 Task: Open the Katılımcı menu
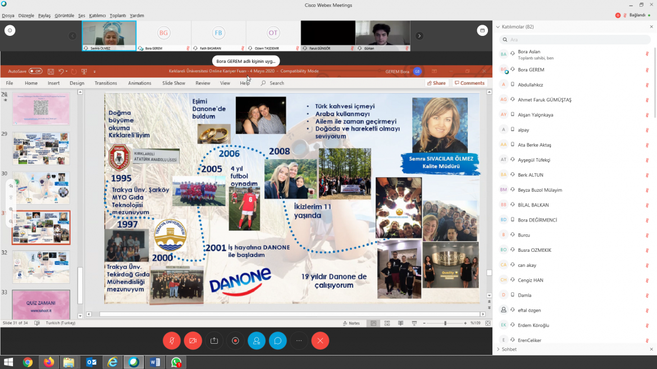tap(97, 16)
